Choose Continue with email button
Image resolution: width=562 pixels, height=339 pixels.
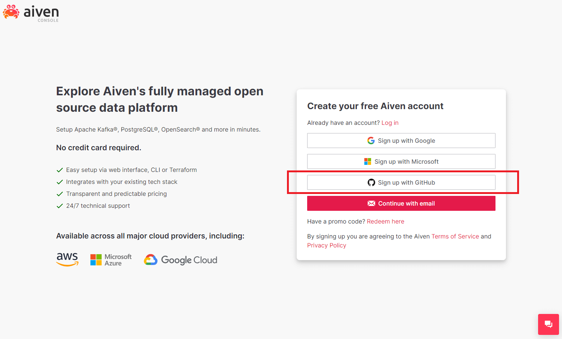[x=401, y=203]
